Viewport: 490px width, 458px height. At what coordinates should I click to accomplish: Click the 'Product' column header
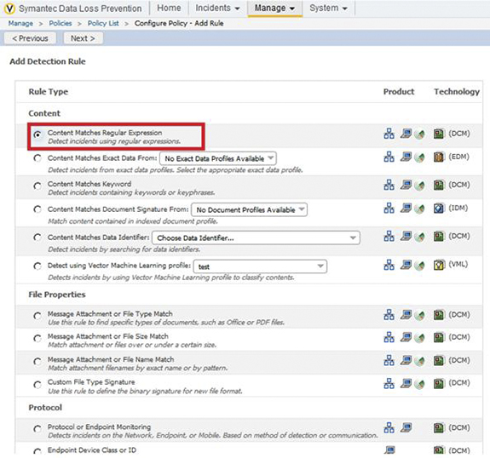399,92
